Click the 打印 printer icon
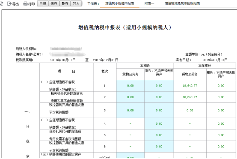This screenshot has width=237, height=159. (25, 3)
